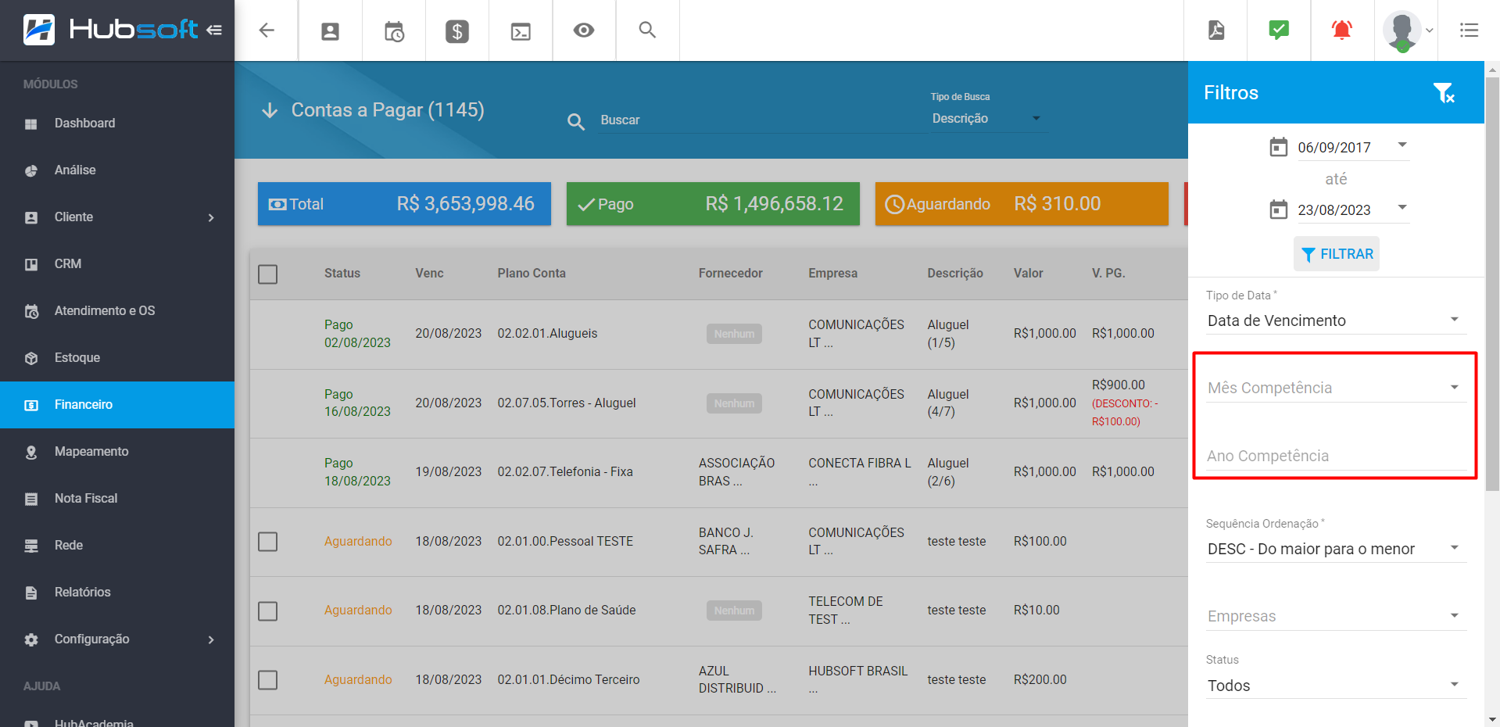This screenshot has height=727, width=1500.
Task: Open the Nota Fiscal module
Action: [x=117, y=499]
